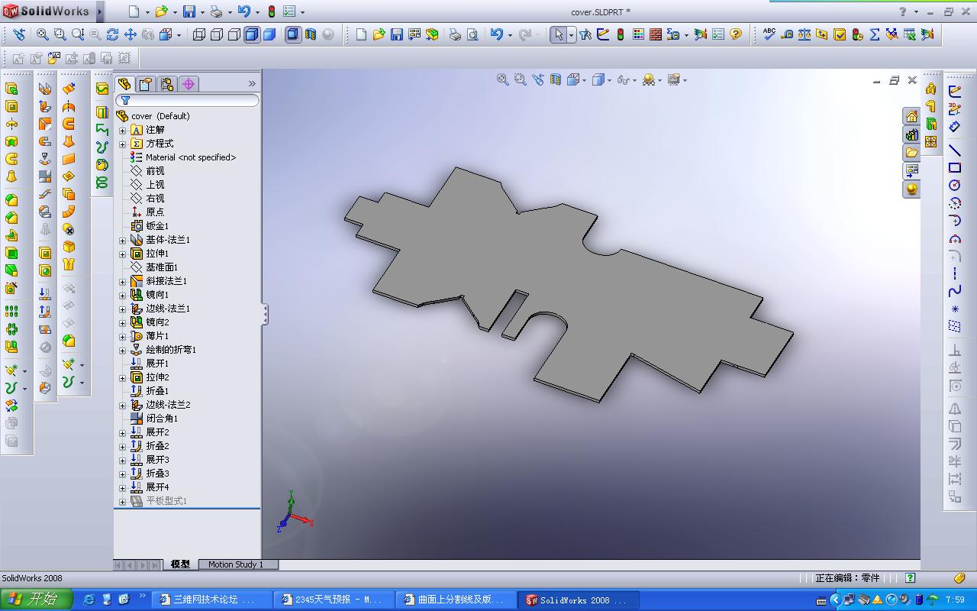977x611 pixels.
Task: Switch to 三维网技术论坛 taskbar window
Action: coord(212,600)
